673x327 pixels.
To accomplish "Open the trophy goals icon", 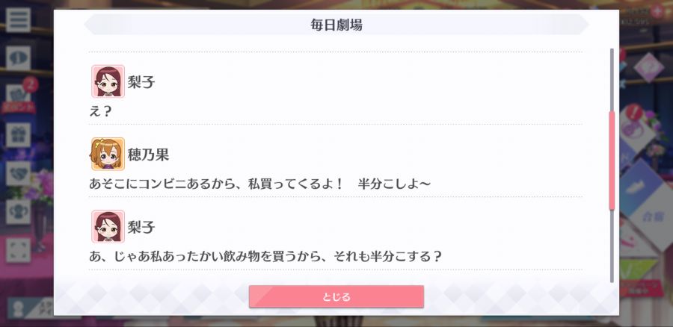I will (18, 212).
